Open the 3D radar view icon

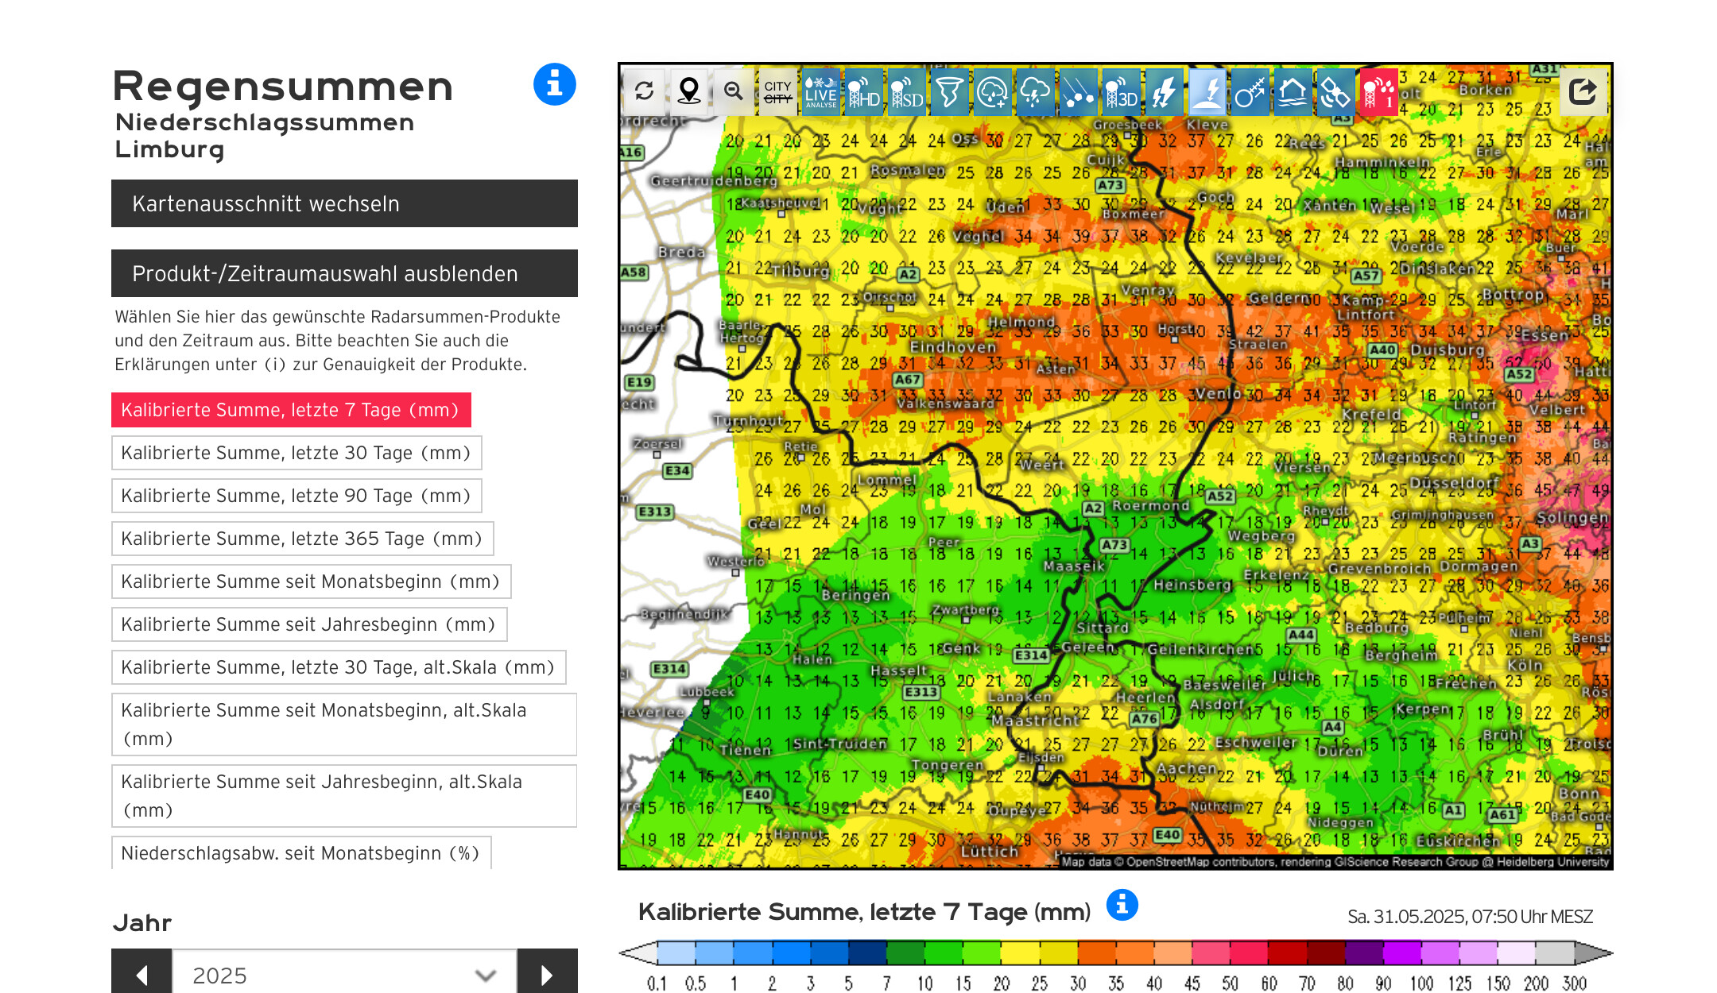point(1121,92)
